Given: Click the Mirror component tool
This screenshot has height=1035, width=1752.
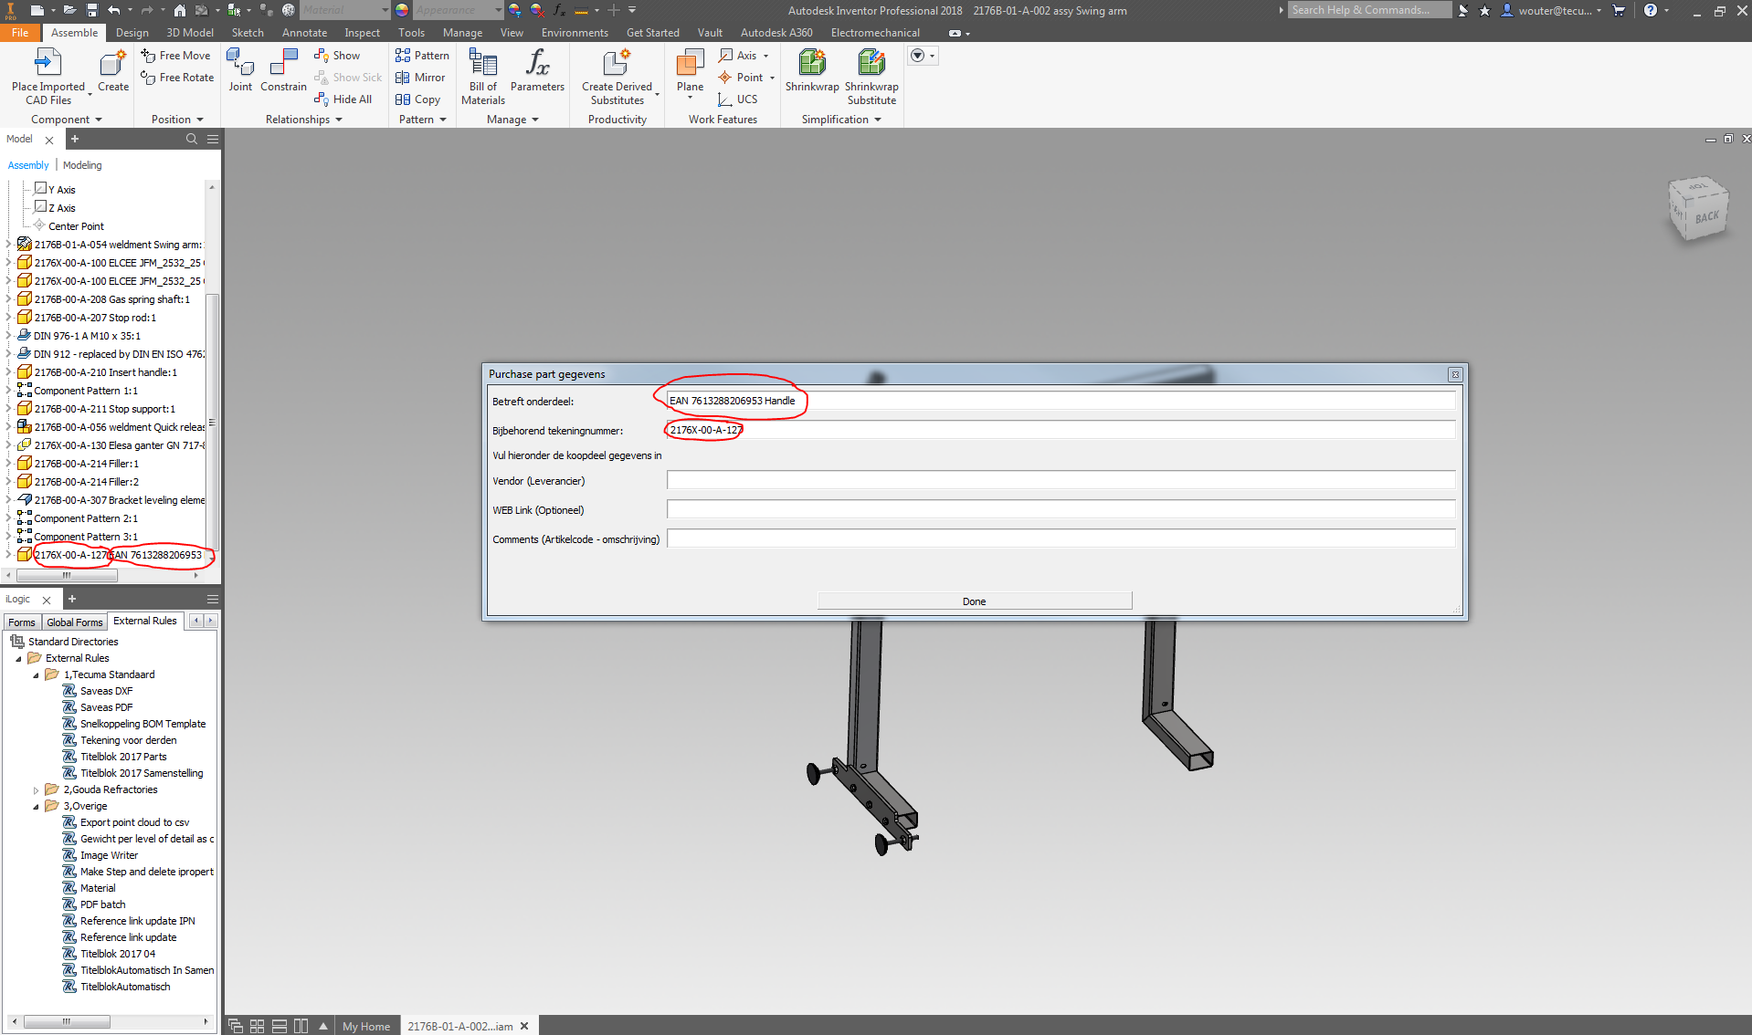Looking at the screenshot, I should click(x=420, y=78).
